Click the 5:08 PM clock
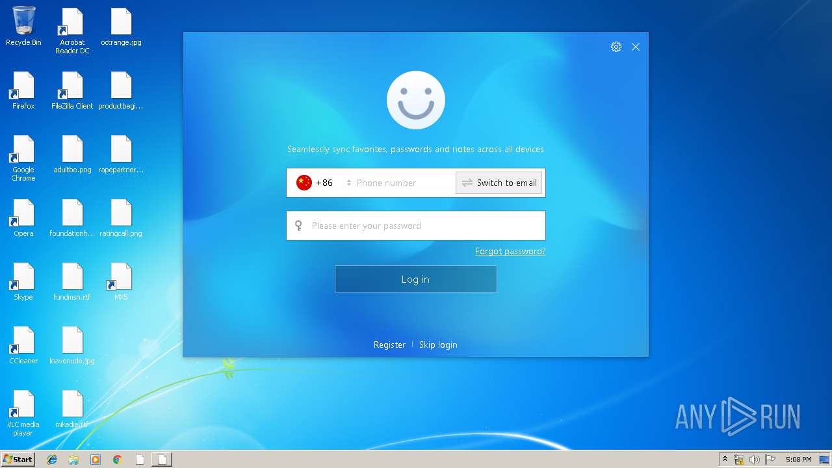The height and width of the screenshot is (468, 832). 798,460
